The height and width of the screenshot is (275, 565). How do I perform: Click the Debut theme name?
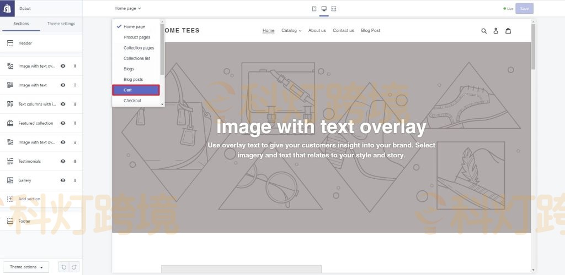[25, 9]
